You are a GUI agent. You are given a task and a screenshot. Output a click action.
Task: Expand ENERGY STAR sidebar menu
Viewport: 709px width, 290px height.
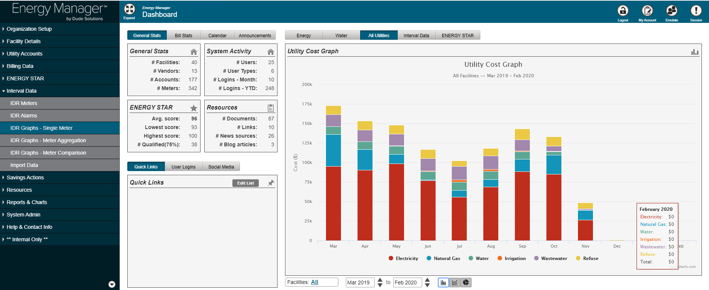[60, 78]
